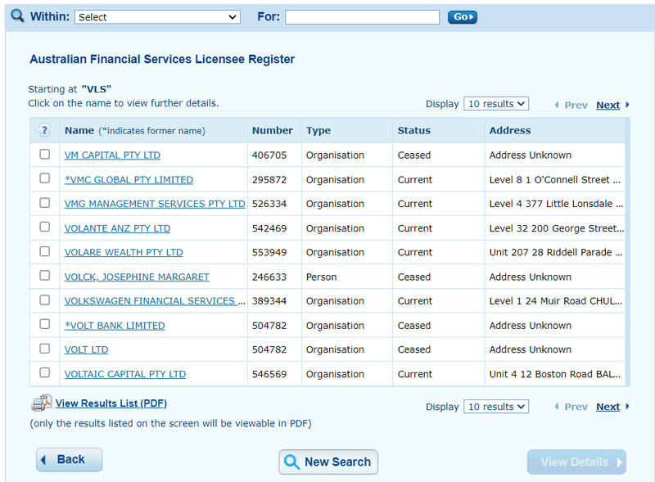Select the checkbox for *VMC GLOBAL PTY LIMITED
This screenshot has width=655, height=482.
(45, 178)
